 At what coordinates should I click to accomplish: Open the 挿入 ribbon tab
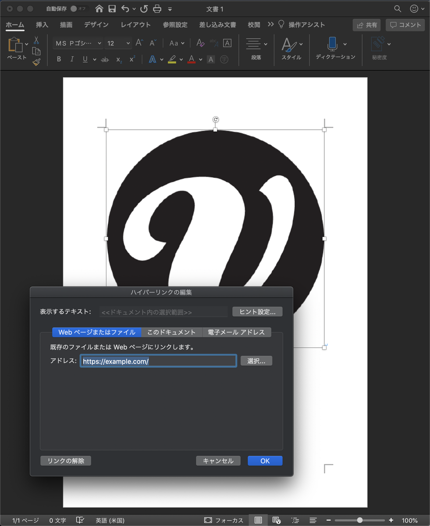click(x=42, y=25)
